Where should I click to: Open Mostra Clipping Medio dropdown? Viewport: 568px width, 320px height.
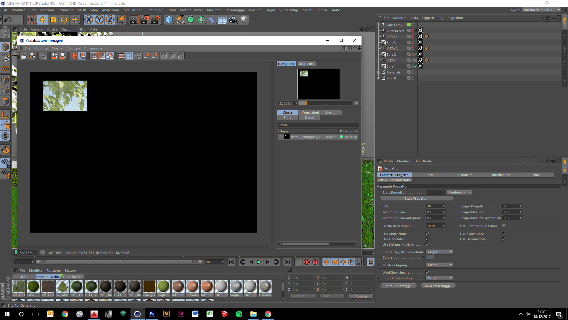(440, 265)
